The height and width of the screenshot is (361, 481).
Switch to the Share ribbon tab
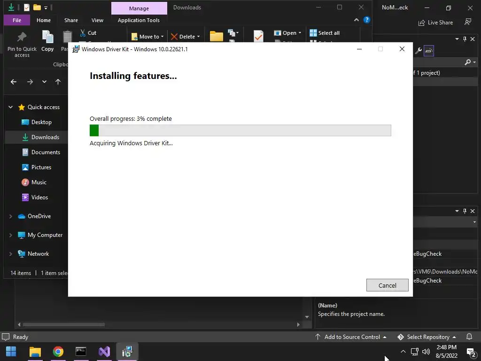click(x=71, y=20)
